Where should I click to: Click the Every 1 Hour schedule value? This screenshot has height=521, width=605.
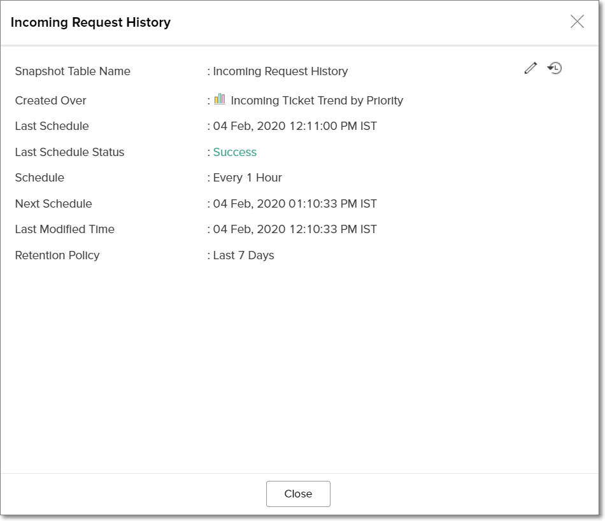point(247,178)
